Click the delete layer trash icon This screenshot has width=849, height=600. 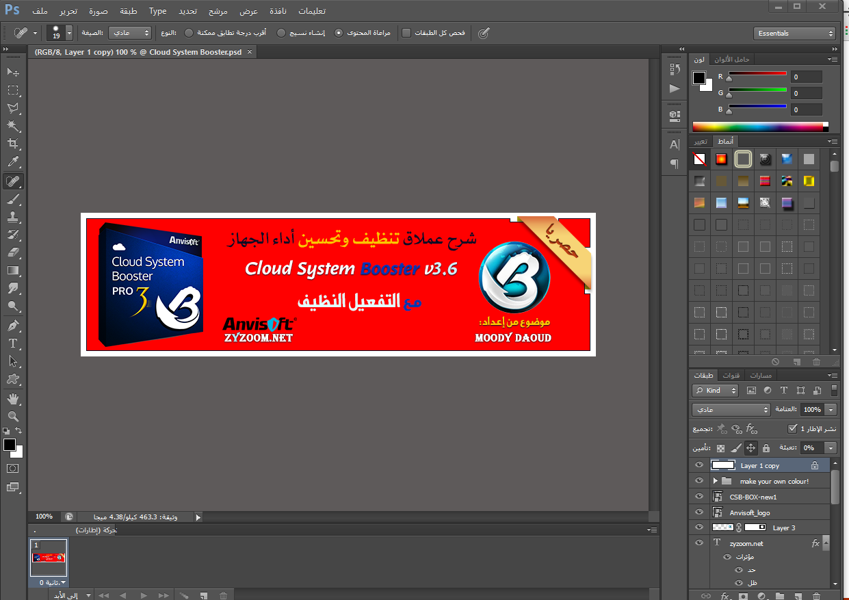click(815, 596)
